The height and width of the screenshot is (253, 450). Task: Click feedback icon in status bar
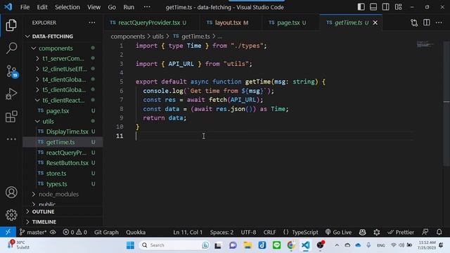point(425,232)
